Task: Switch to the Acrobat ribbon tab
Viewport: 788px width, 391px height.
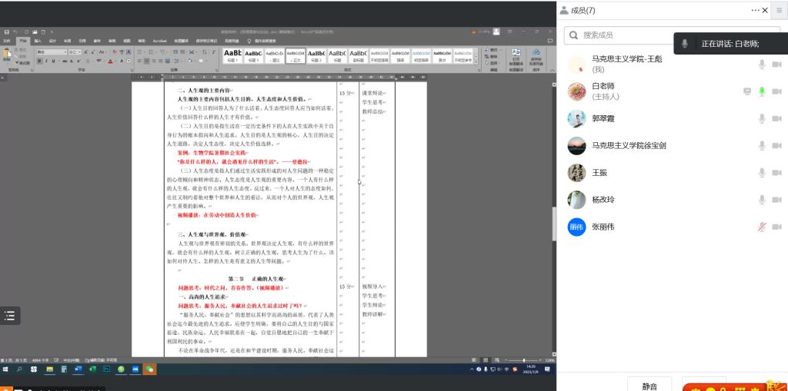Action: (x=160, y=41)
